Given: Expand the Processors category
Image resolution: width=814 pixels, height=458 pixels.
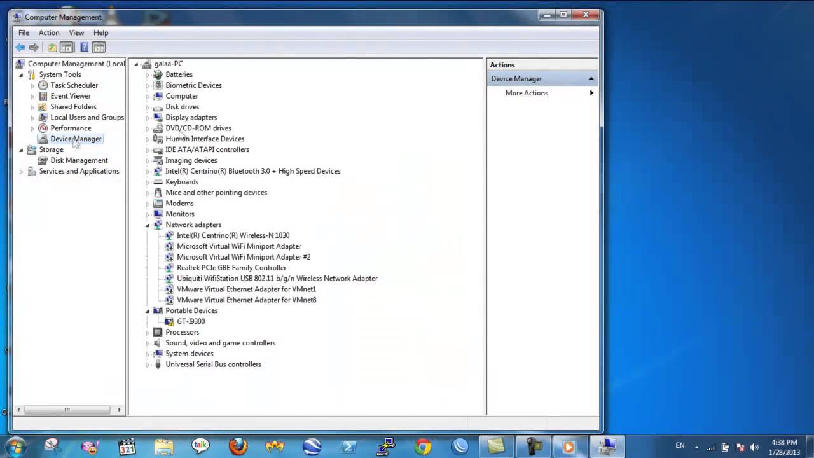Looking at the screenshot, I should [x=148, y=333].
